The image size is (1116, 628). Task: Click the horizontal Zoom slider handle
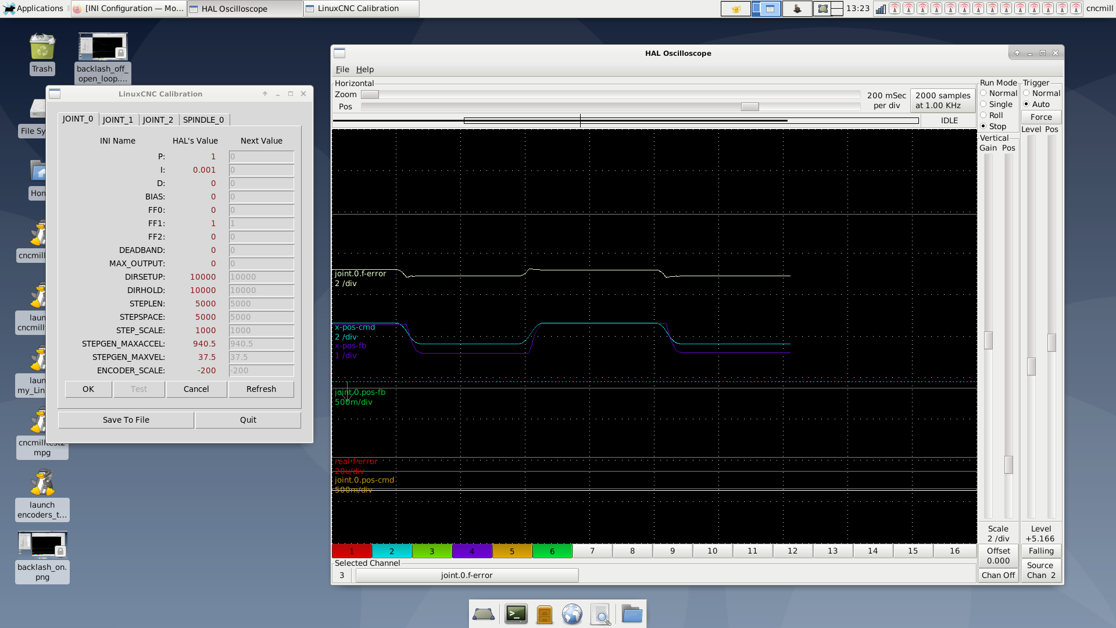click(370, 95)
